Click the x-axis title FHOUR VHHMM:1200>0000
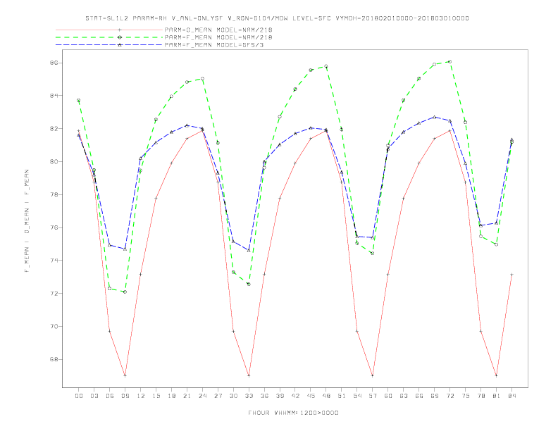This screenshot has height=431, width=558. [293, 413]
